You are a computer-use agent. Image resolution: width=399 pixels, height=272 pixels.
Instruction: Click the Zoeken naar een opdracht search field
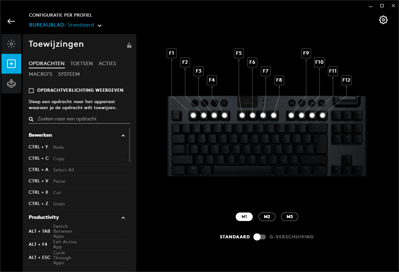click(80, 119)
